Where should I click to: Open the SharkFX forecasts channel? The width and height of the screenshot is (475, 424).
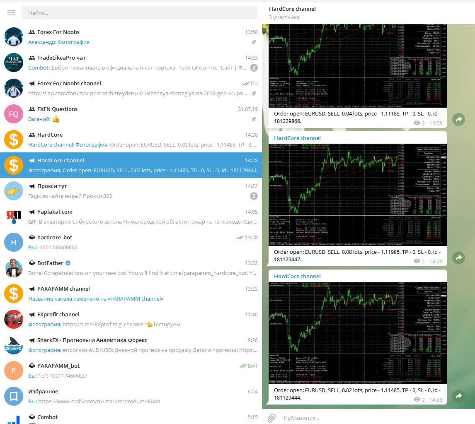tap(131, 345)
